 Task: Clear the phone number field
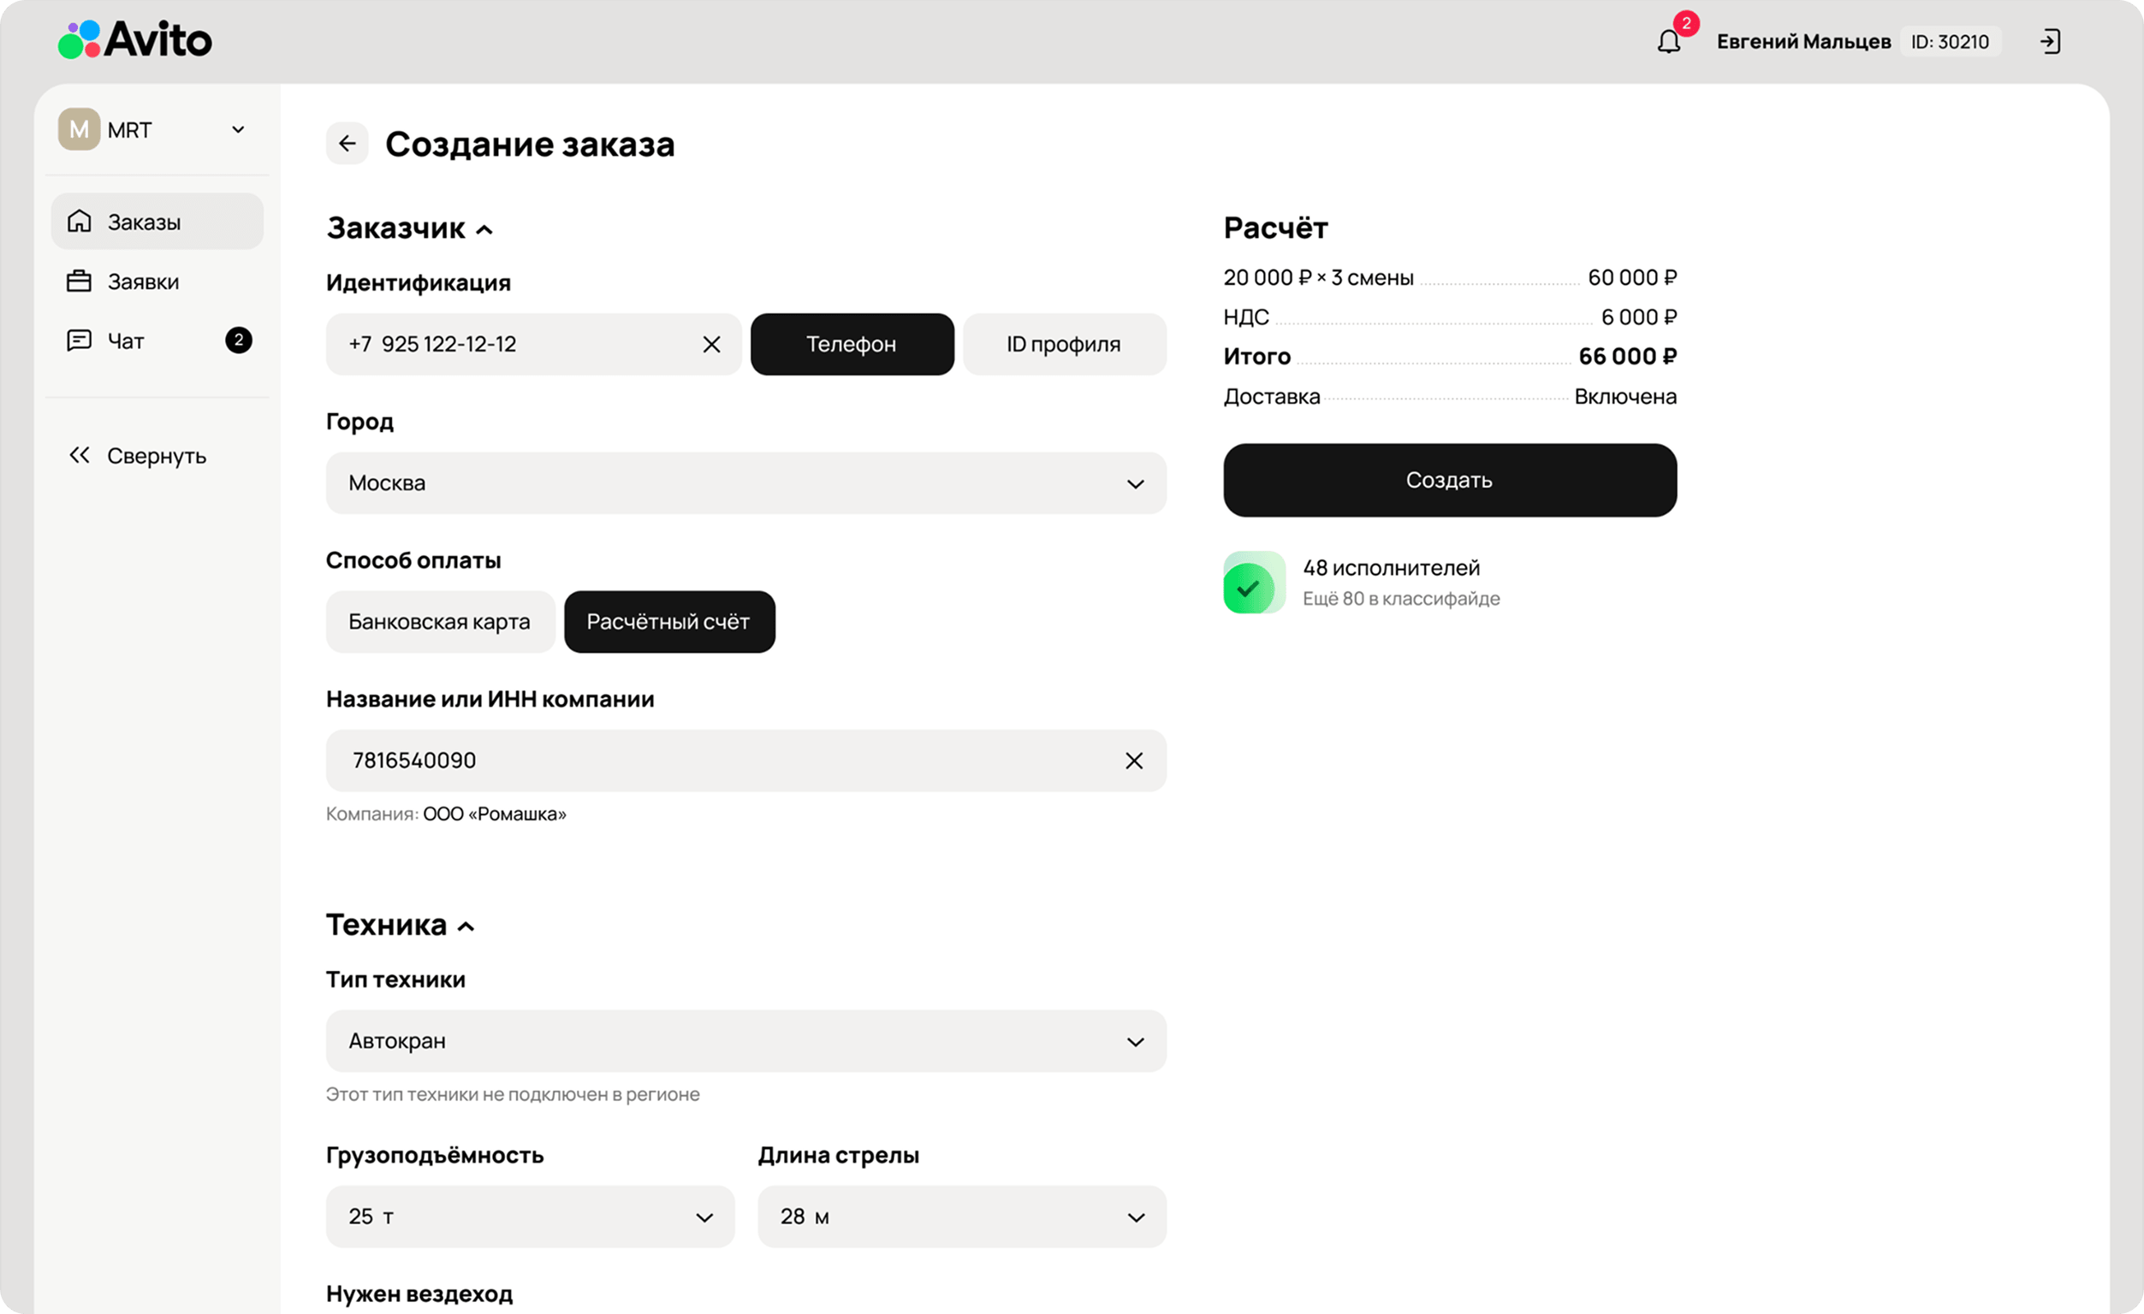point(711,345)
